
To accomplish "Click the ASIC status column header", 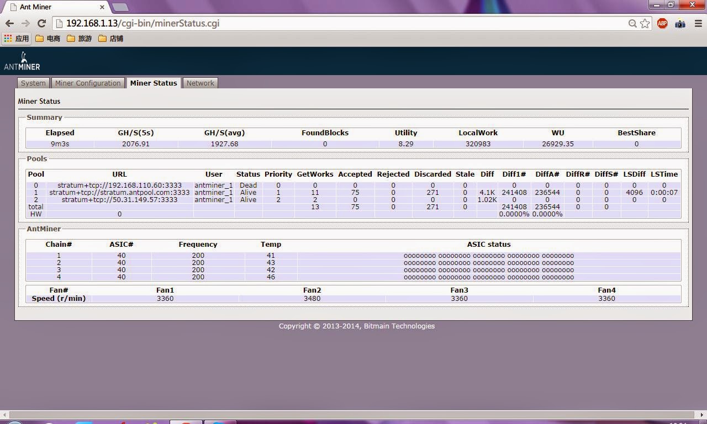I will coord(489,244).
